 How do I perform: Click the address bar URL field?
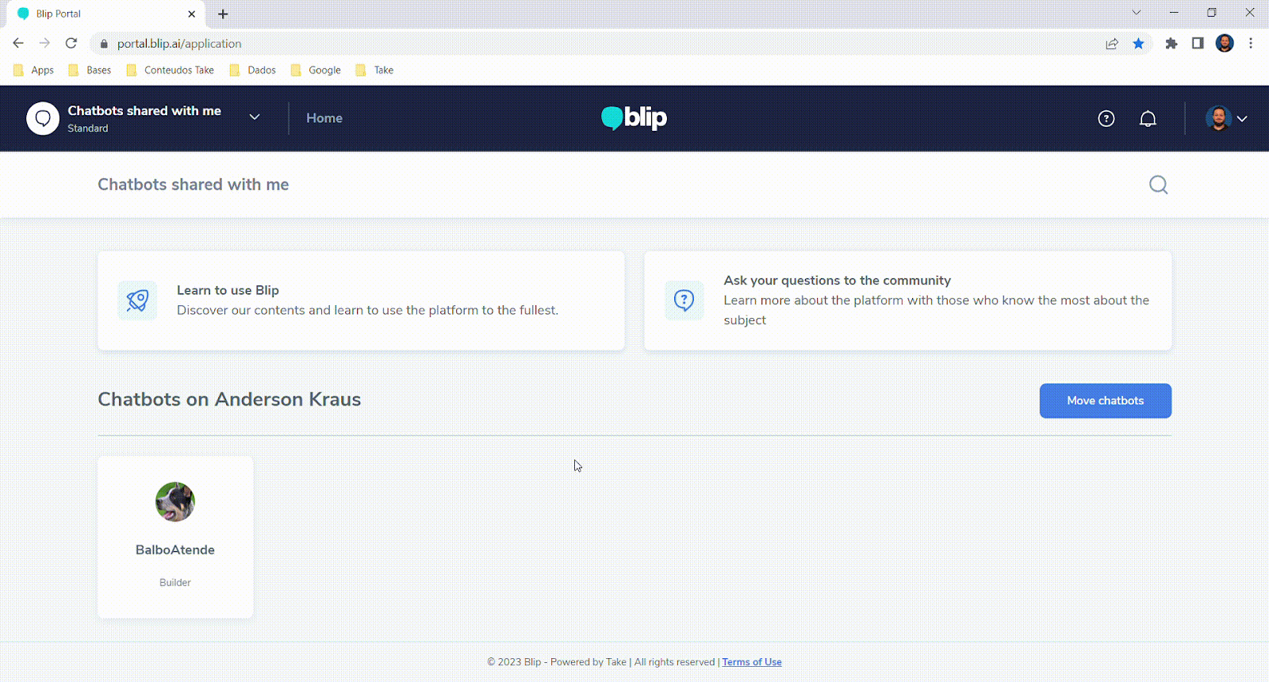[555, 44]
